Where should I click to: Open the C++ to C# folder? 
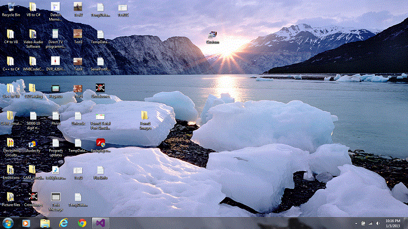pos(11,64)
